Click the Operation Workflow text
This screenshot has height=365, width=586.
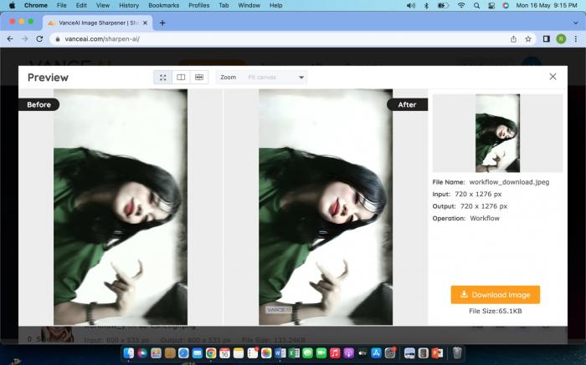tap(465, 219)
